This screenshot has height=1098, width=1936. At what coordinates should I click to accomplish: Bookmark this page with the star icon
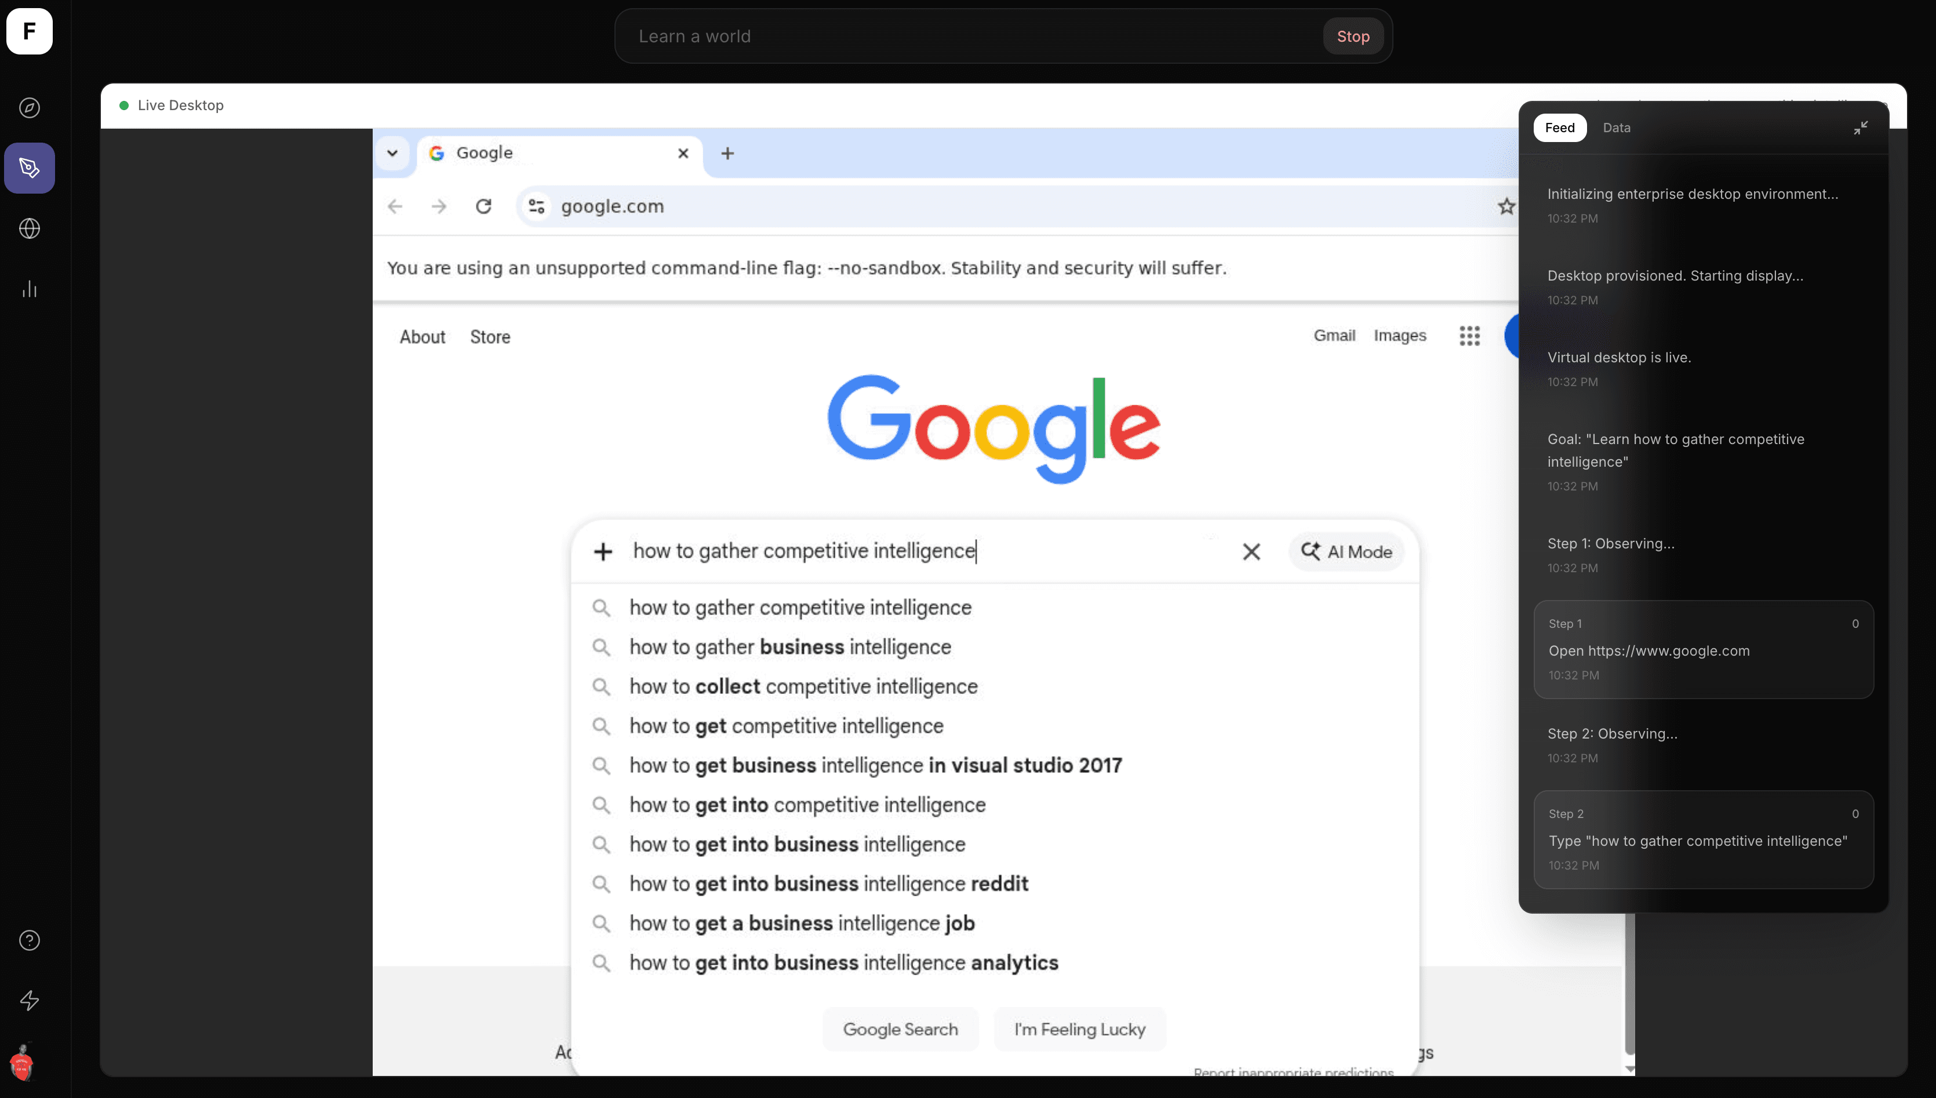tap(1505, 206)
